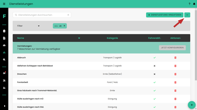Toggle Fahrerabfr. checkmark for Forstarbeit
Screen dimensions: 197x110
tap(155, 82)
